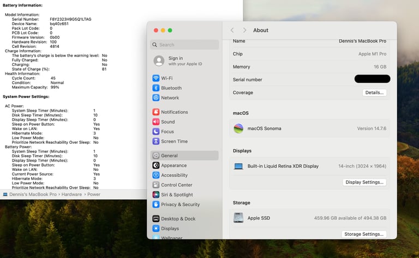Click 'Current Power Source:' row

pyautogui.click(x=56, y=174)
